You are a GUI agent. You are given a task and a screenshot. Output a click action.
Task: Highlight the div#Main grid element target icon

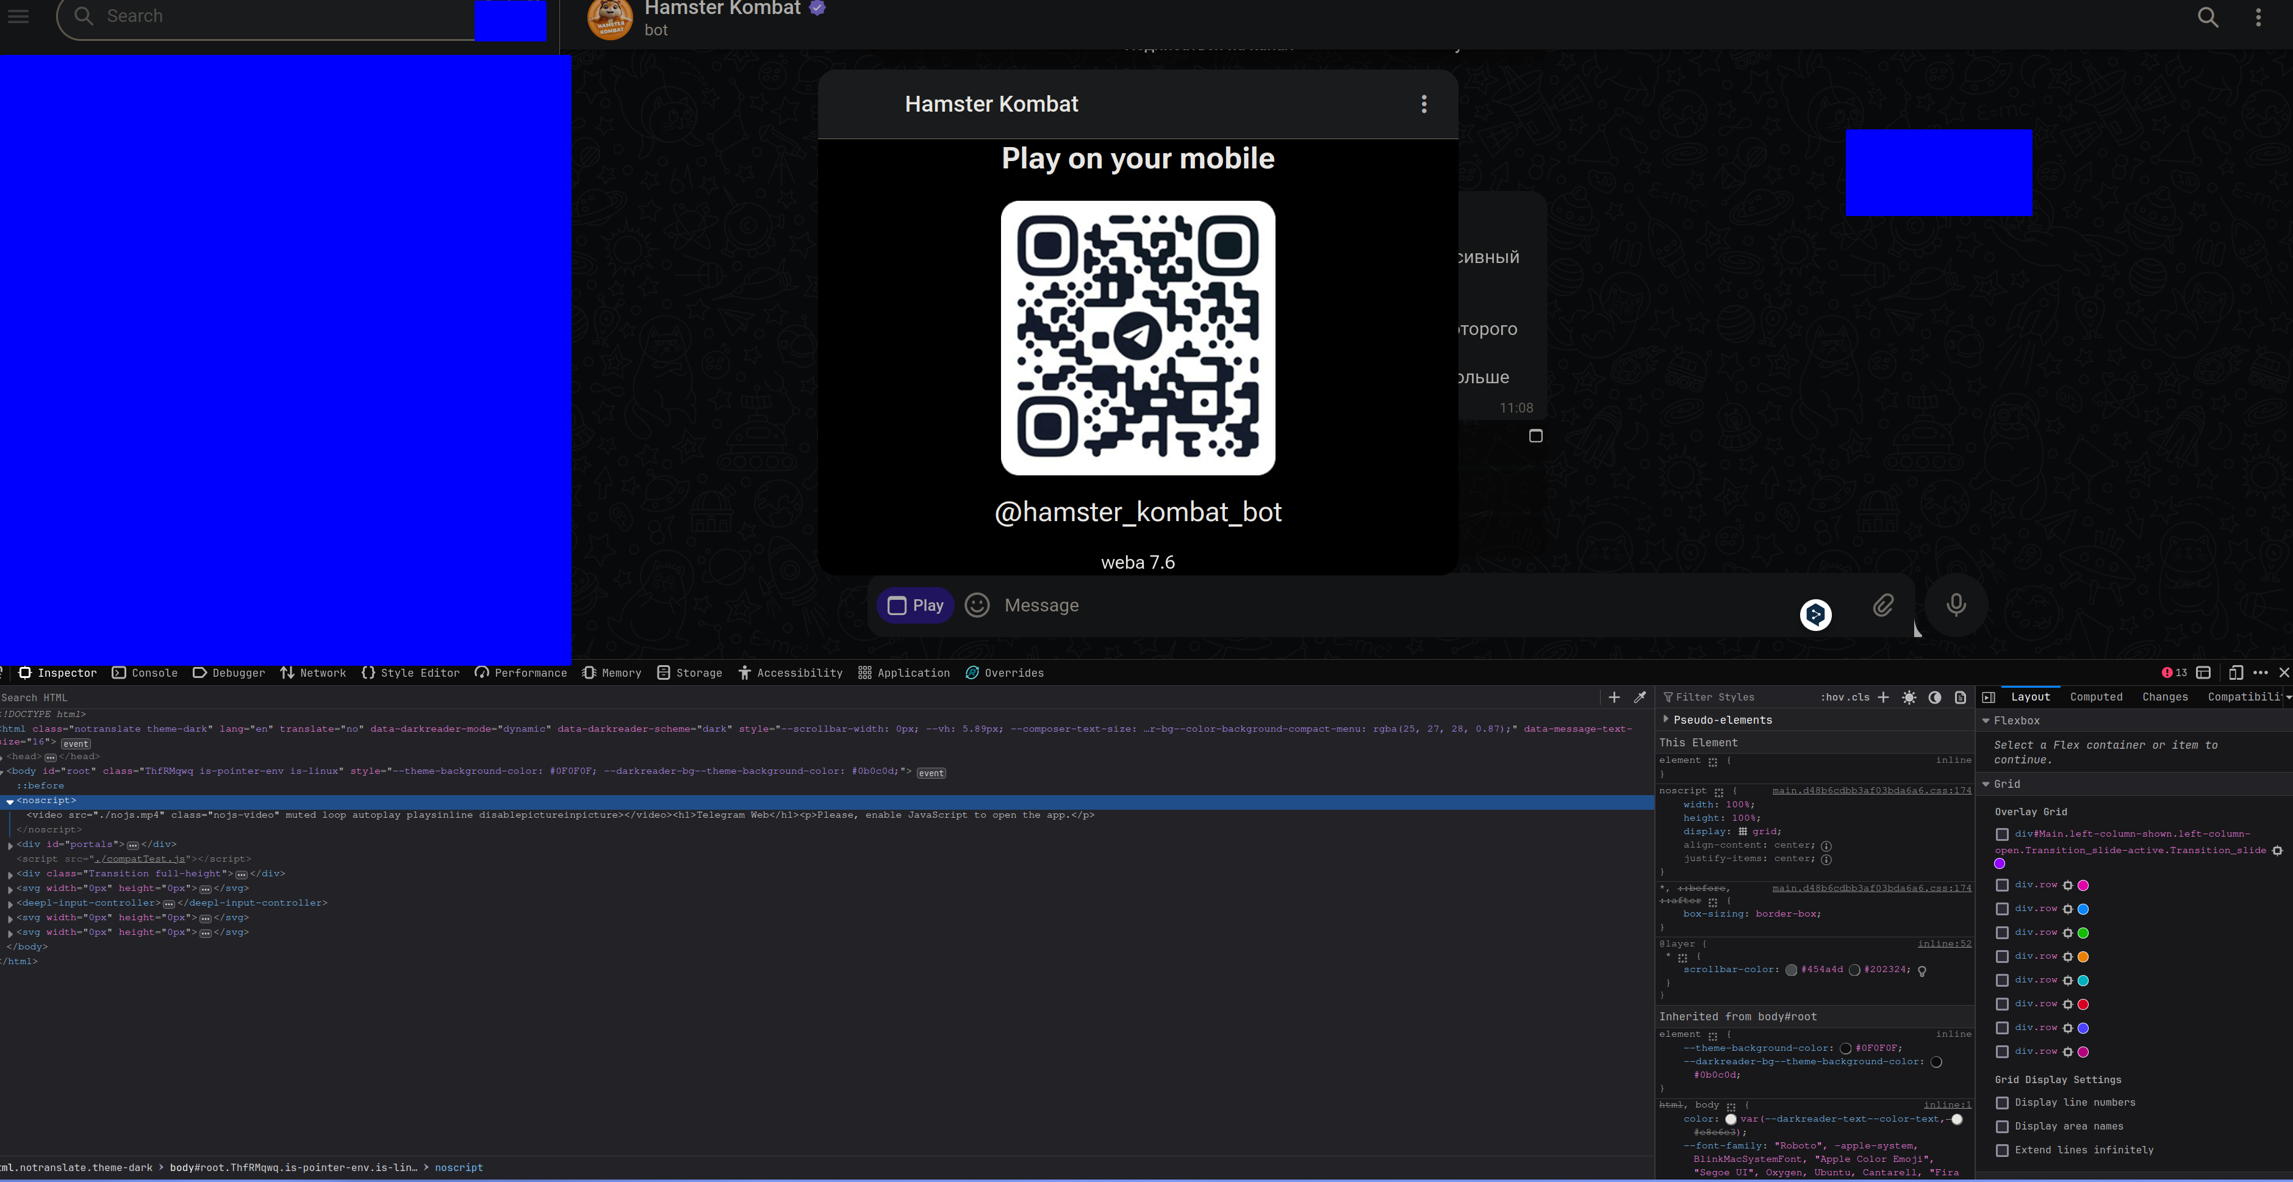[2277, 851]
